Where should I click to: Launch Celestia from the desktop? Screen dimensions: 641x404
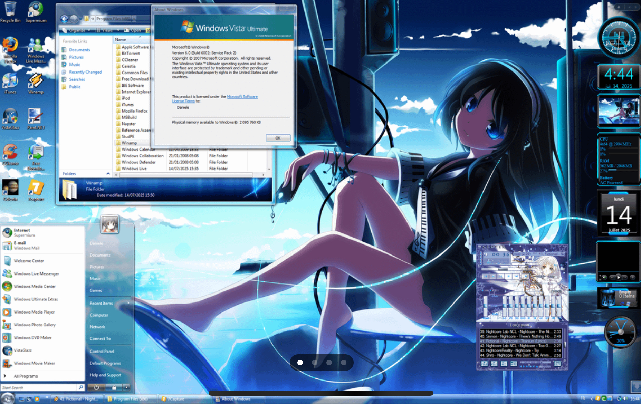point(10,190)
